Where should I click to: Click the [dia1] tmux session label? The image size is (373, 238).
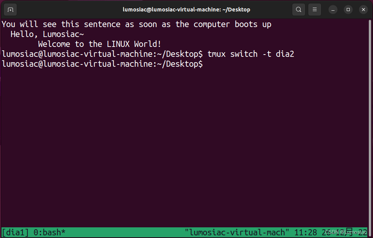pos(15,232)
